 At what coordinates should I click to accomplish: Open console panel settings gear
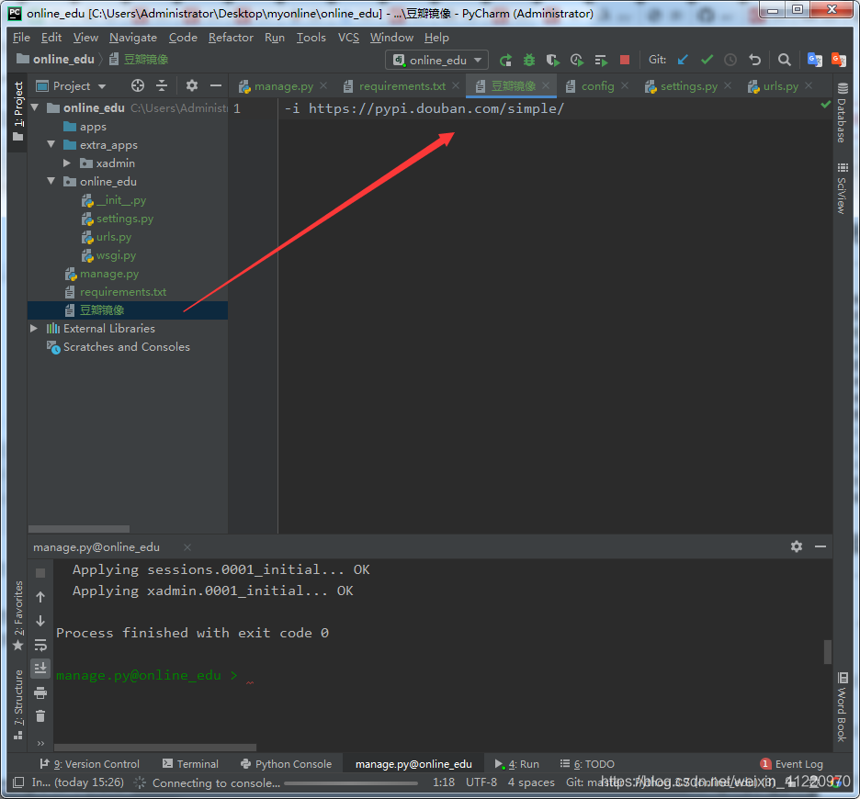[x=797, y=546]
